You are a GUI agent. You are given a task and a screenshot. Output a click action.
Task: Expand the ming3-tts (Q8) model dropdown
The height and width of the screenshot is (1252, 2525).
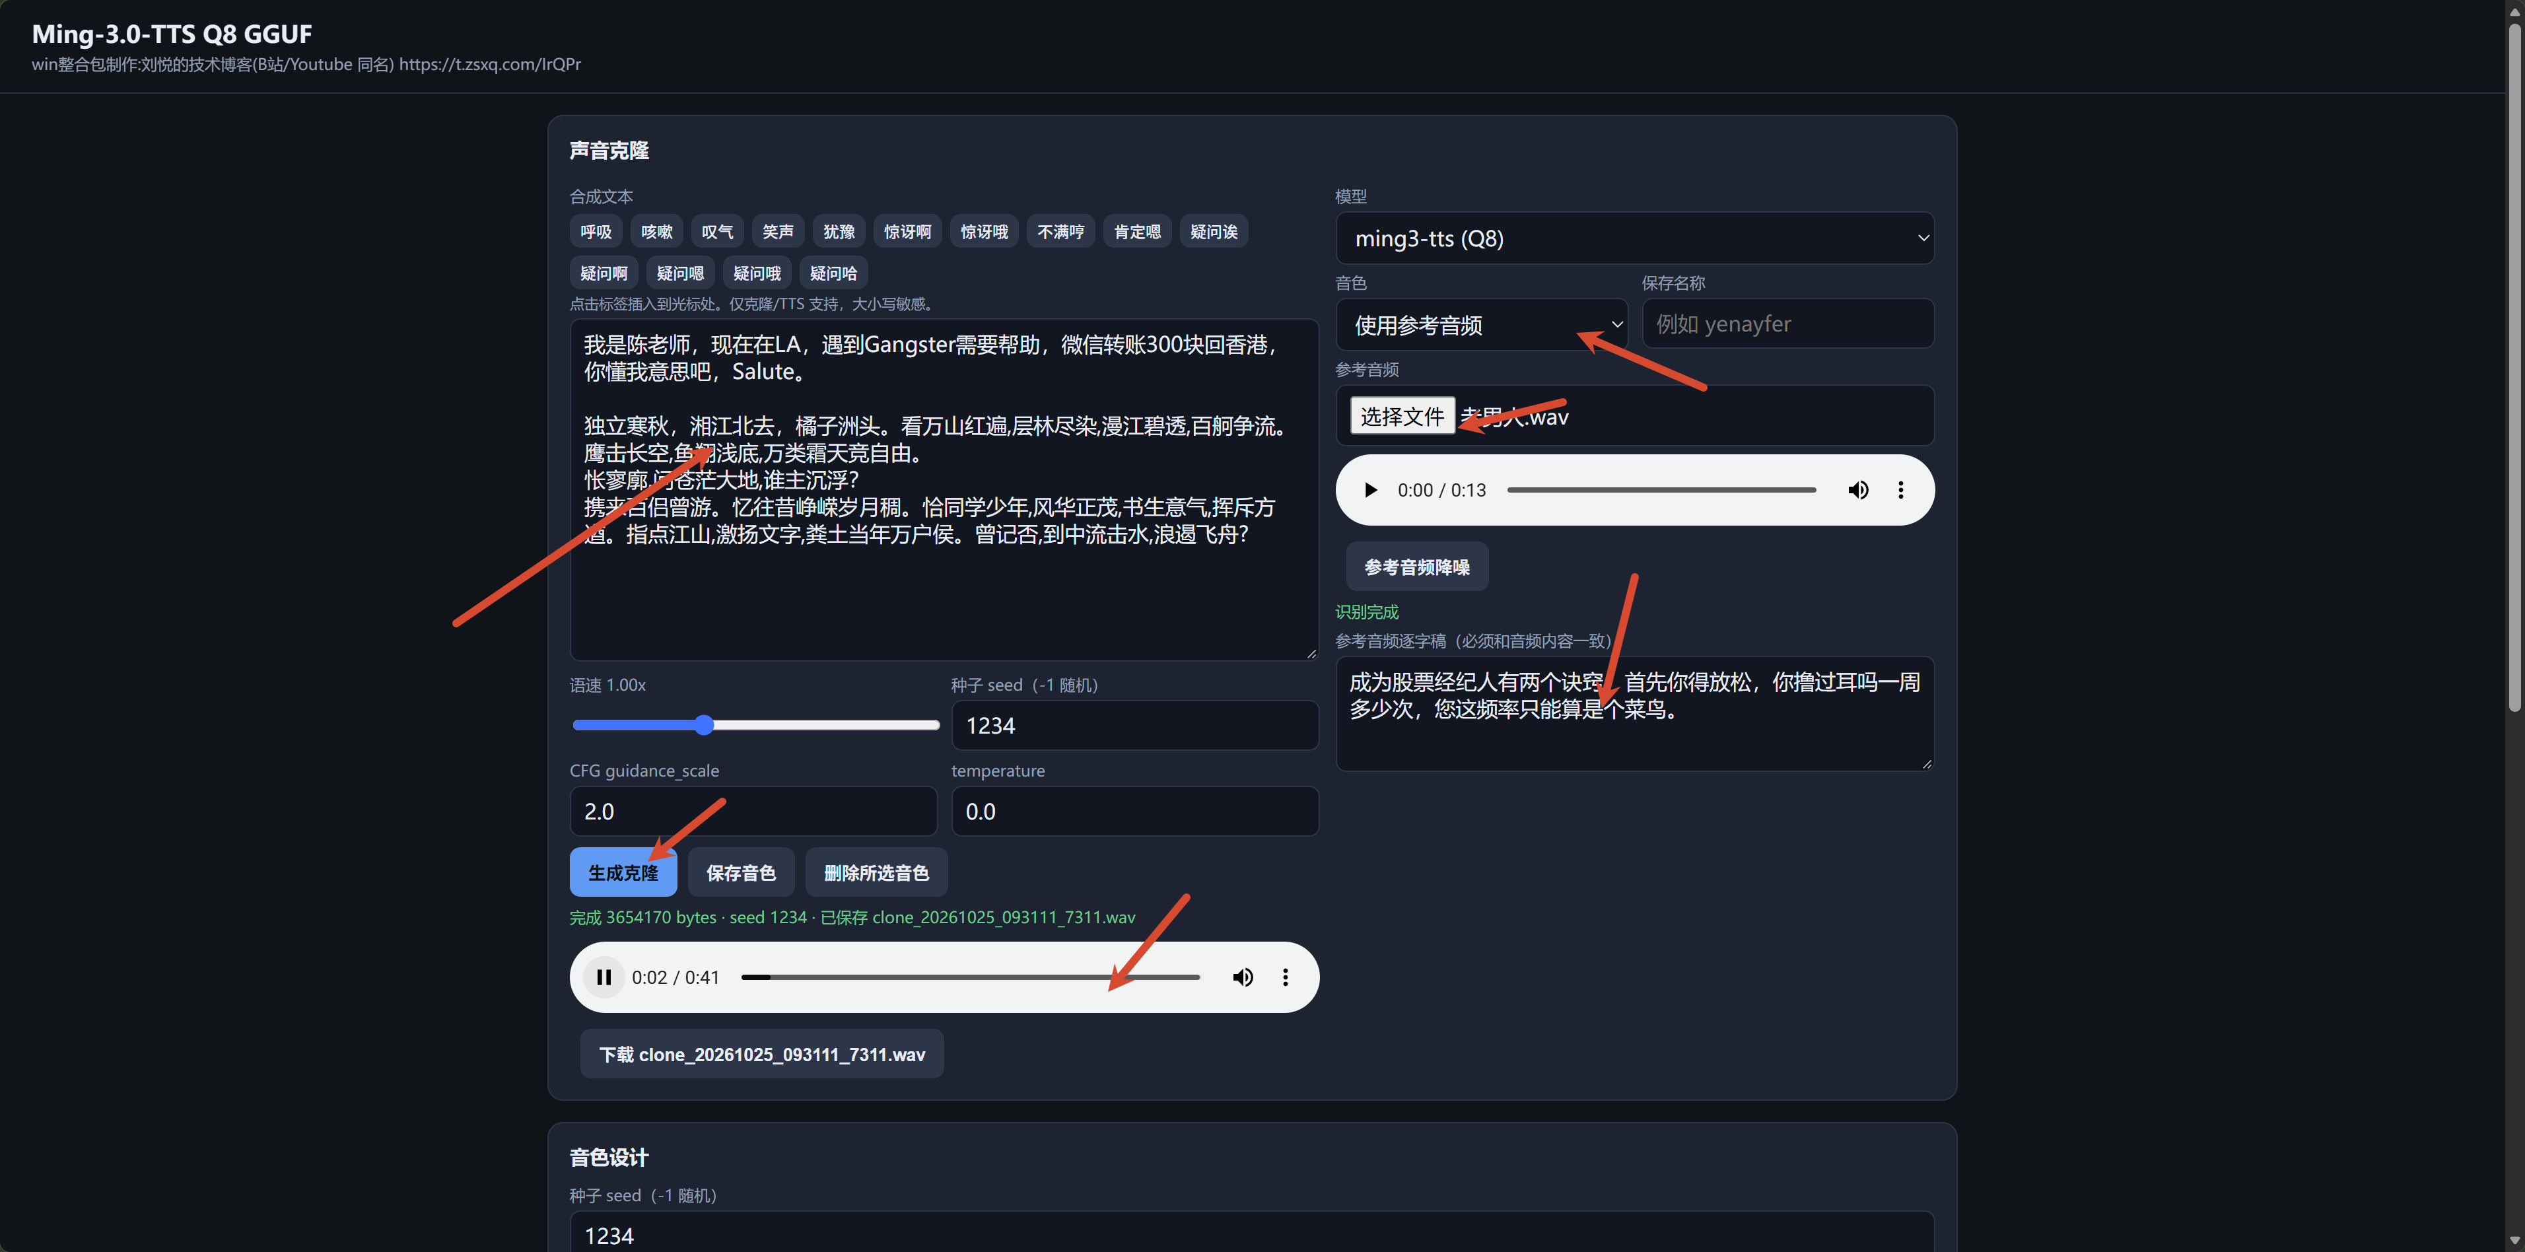[x=1634, y=238]
